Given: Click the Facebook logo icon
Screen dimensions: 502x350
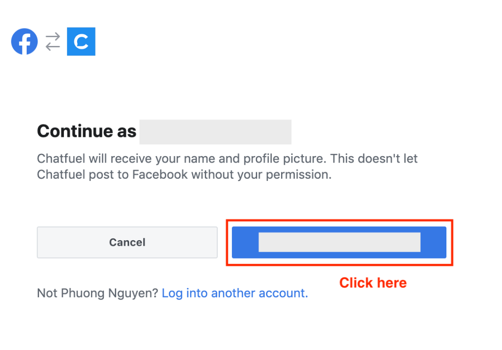Looking at the screenshot, I should pos(24,42).
